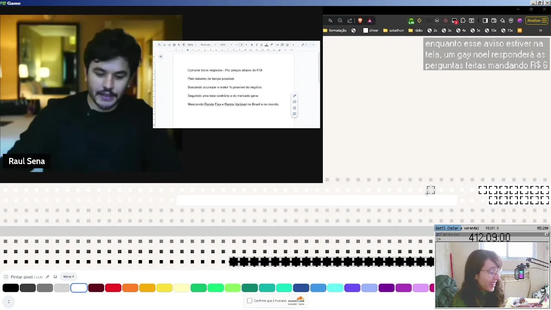The image size is (551, 310).
Task: Open the 2x bookmark
Action: coord(432,31)
